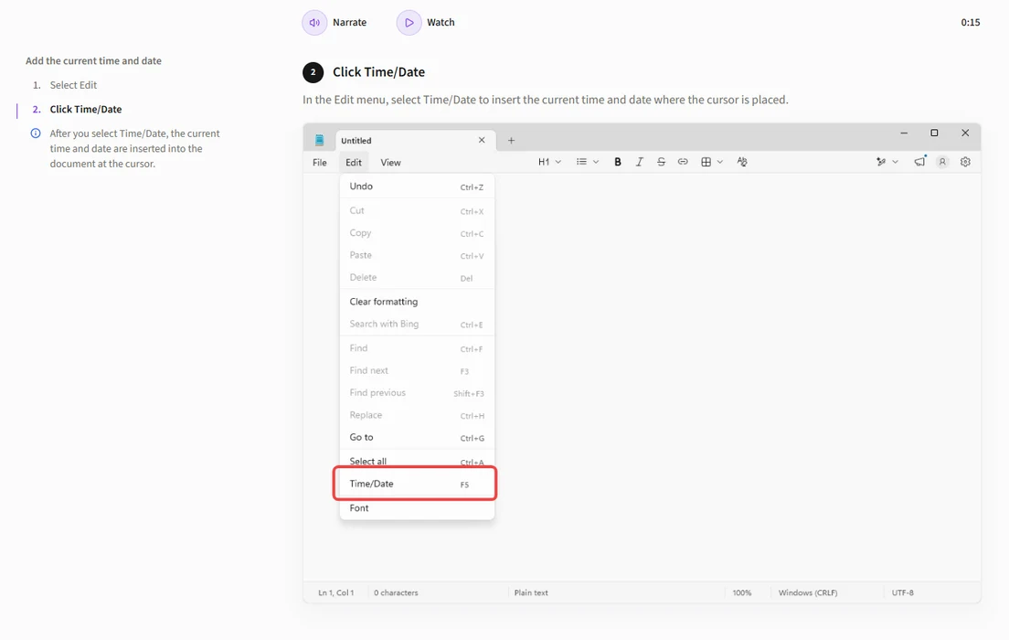
Task: Choose Paste in the Edit menu
Action: point(417,256)
